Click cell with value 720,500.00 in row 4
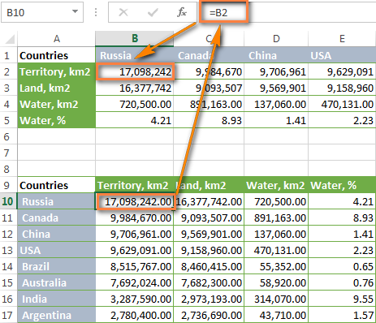376x323 pixels. click(135, 104)
